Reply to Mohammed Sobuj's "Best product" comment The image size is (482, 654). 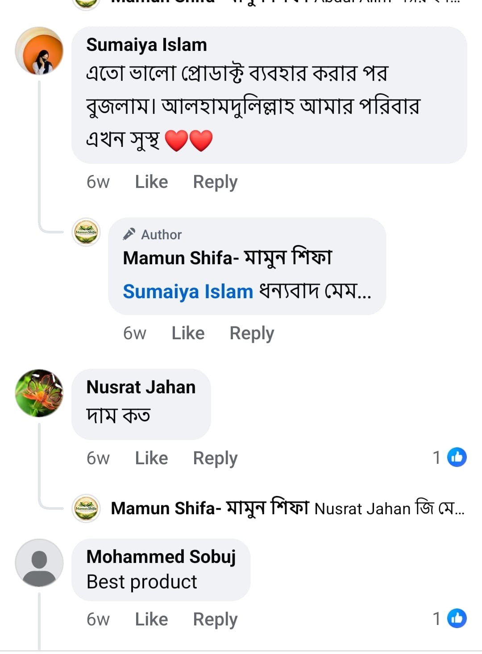tap(215, 620)
